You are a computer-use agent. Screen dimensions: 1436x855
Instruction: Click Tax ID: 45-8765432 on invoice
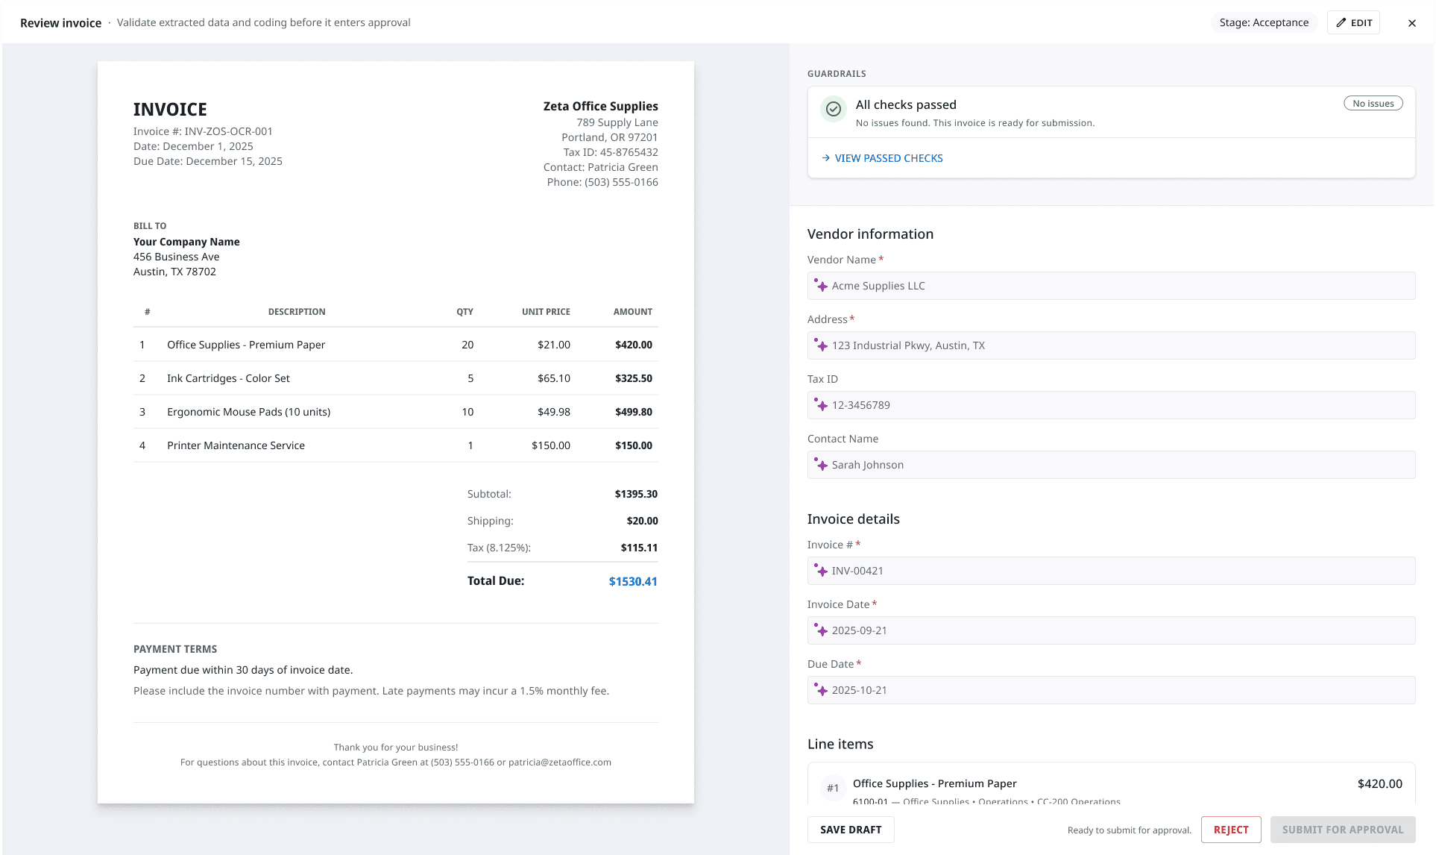(611, 152)
